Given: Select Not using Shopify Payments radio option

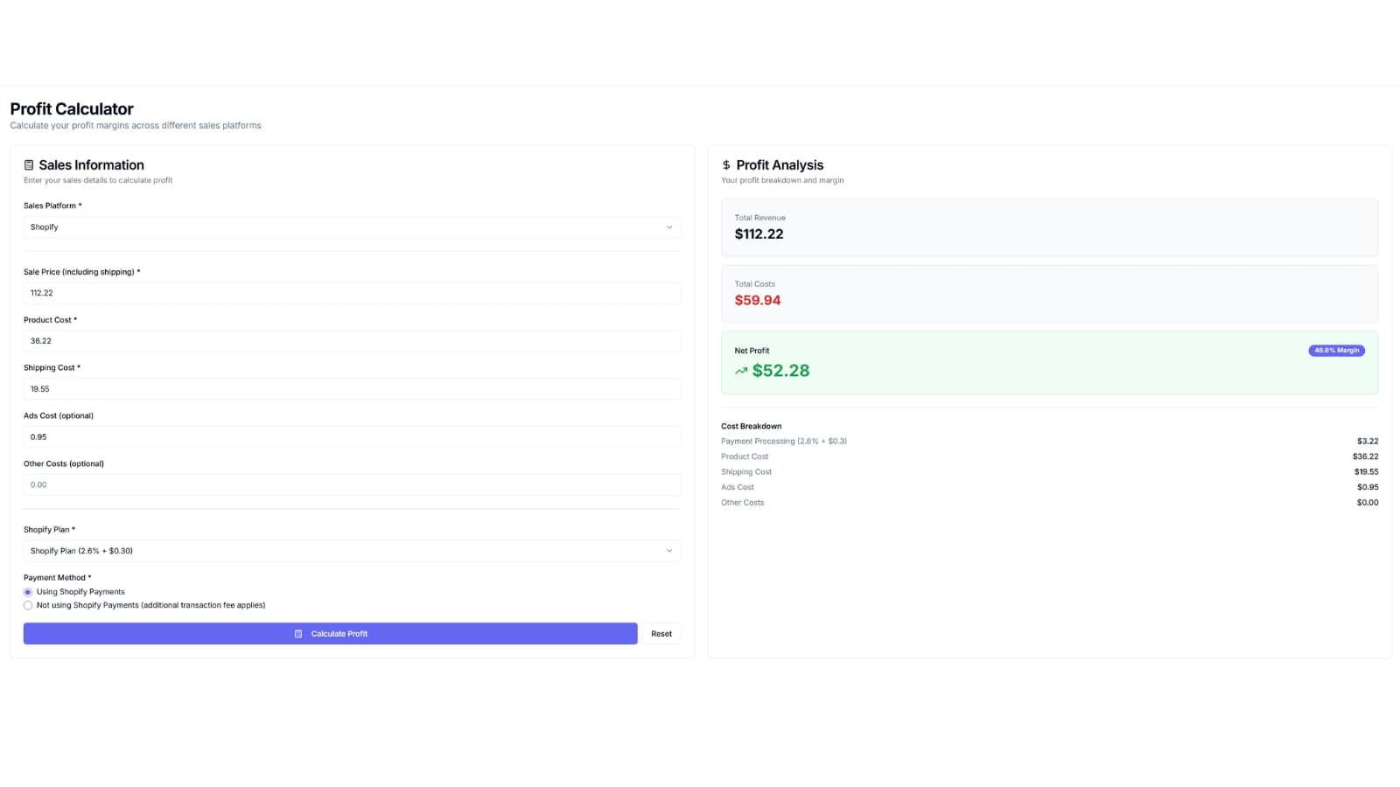Looking at the screenshot, I should point(28,605).
